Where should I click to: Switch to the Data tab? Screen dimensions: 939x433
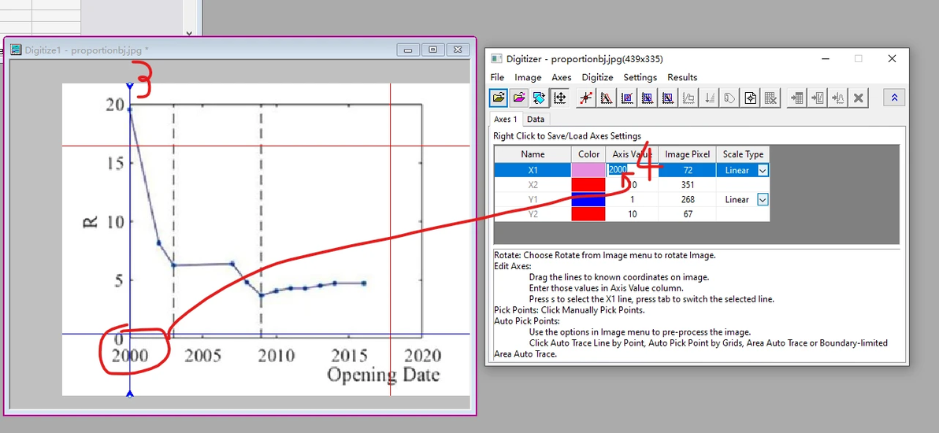coord(536,119)
